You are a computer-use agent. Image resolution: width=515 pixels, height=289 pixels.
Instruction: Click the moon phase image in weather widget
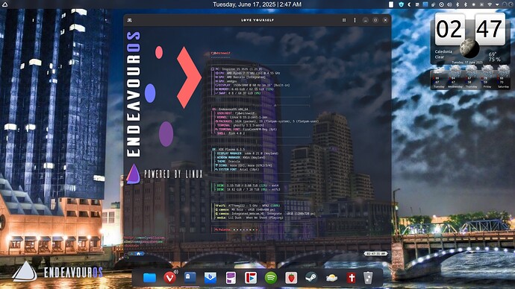tap(469, 48)
